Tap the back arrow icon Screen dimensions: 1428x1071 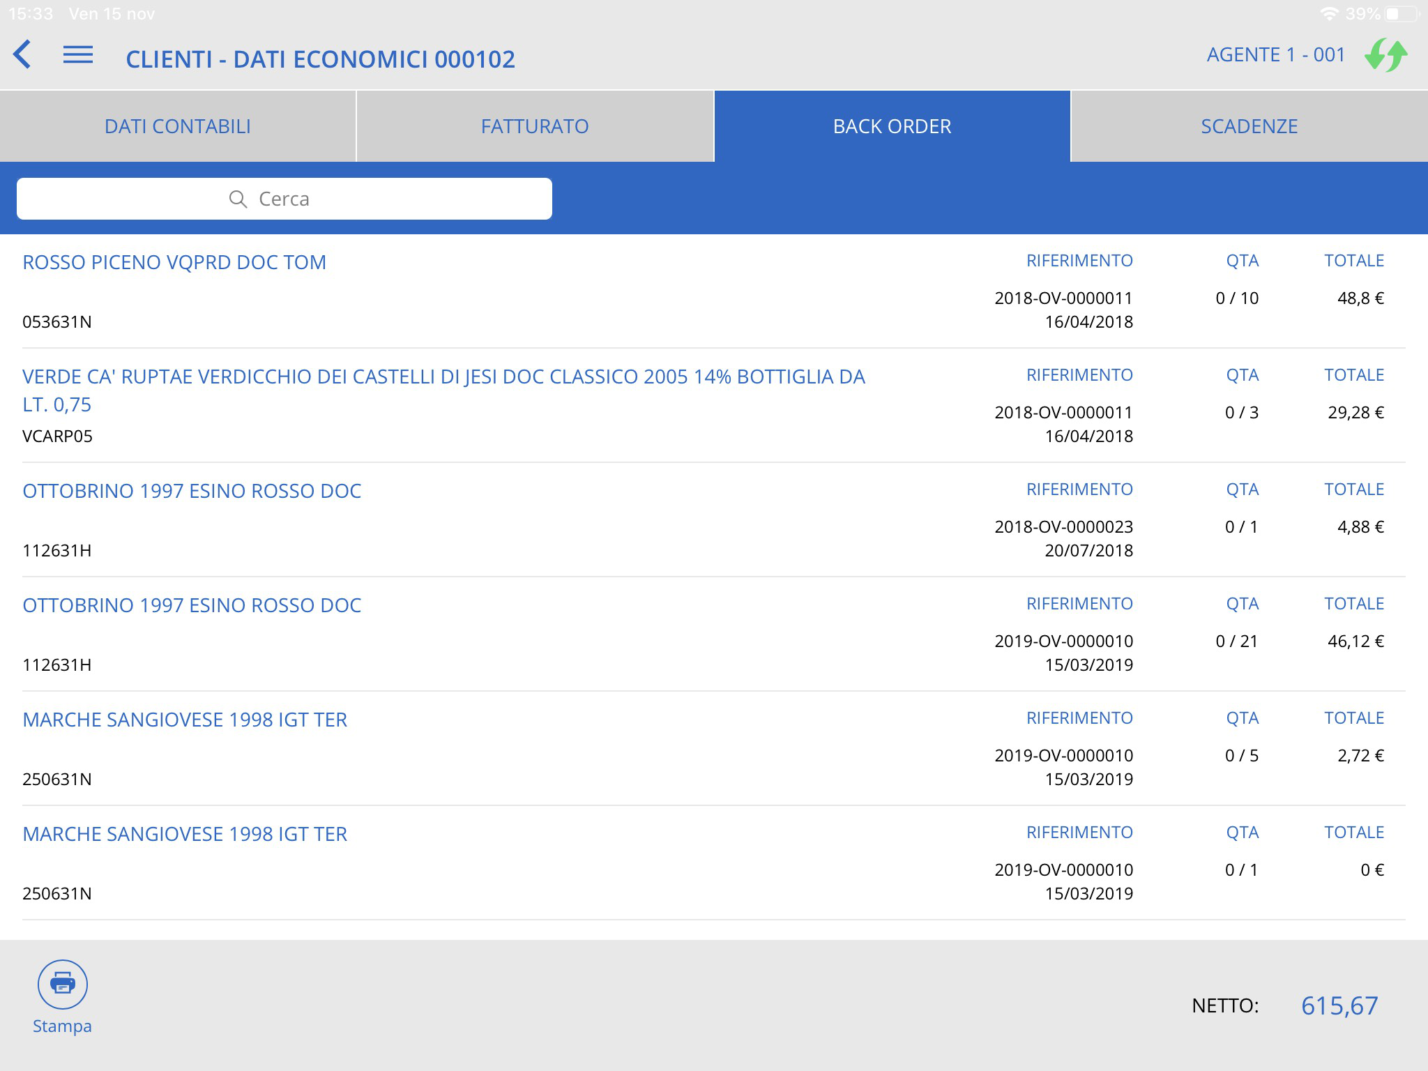(x=22, y=55)
